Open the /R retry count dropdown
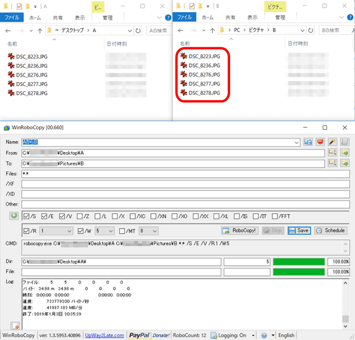 69,231
